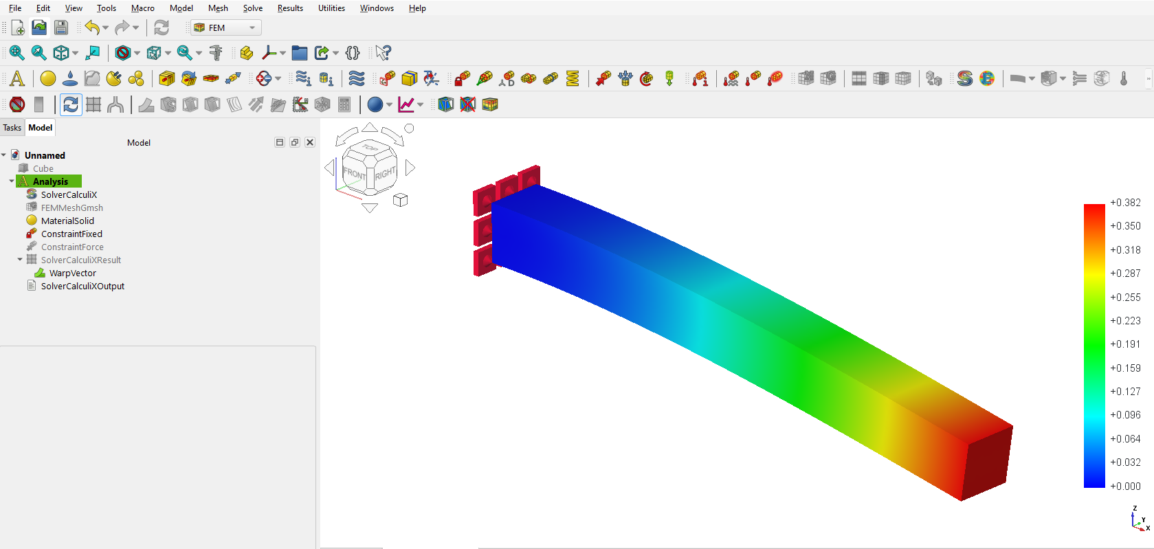Open the Solve menu
The height and width of the screenshot is (549, 1154).
(252, 8)
